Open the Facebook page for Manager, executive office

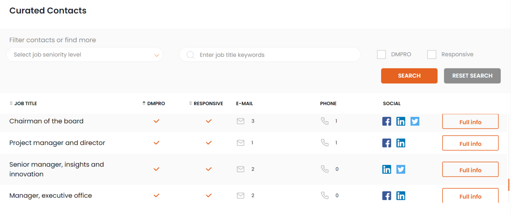coord(387,195)
